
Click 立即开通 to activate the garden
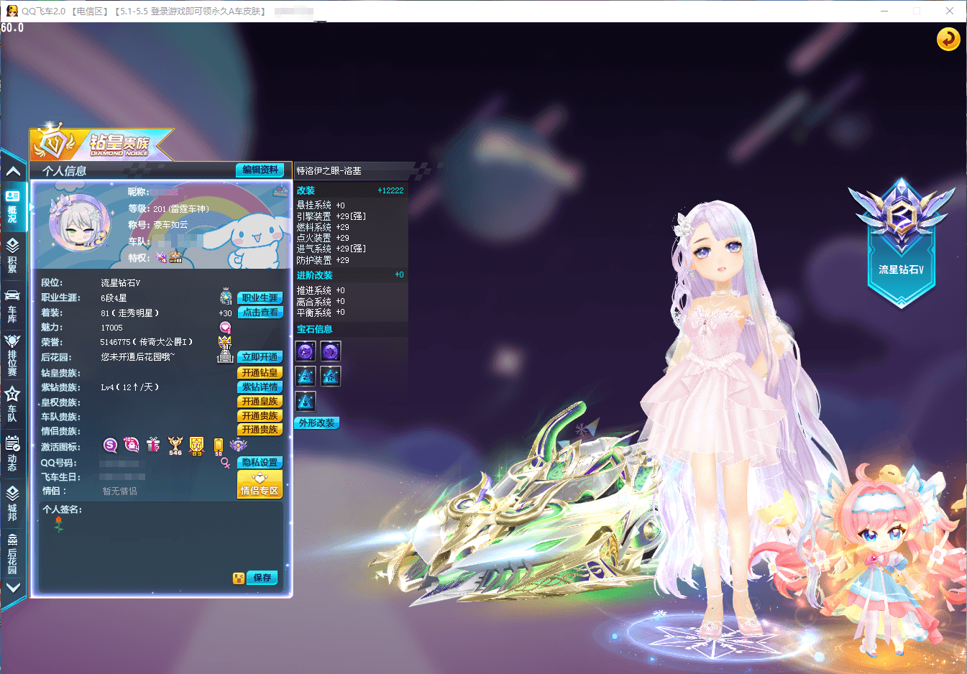[x=260, y=357]
